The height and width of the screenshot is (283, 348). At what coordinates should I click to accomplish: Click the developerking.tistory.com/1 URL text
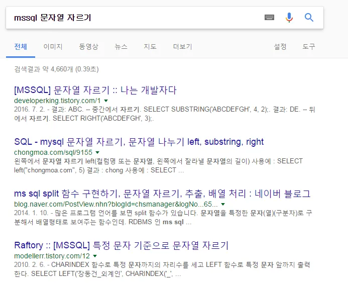coord(57,101)
